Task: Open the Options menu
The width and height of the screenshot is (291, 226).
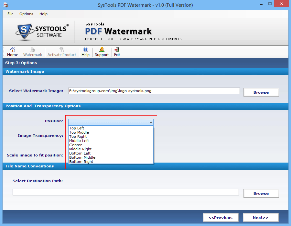Action: pyautogui.click(x=27, y=14)
